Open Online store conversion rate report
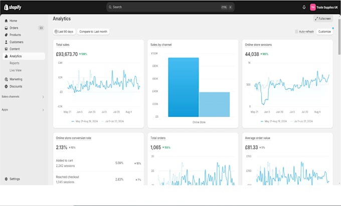The image size is (341, 206). (74, 138)
